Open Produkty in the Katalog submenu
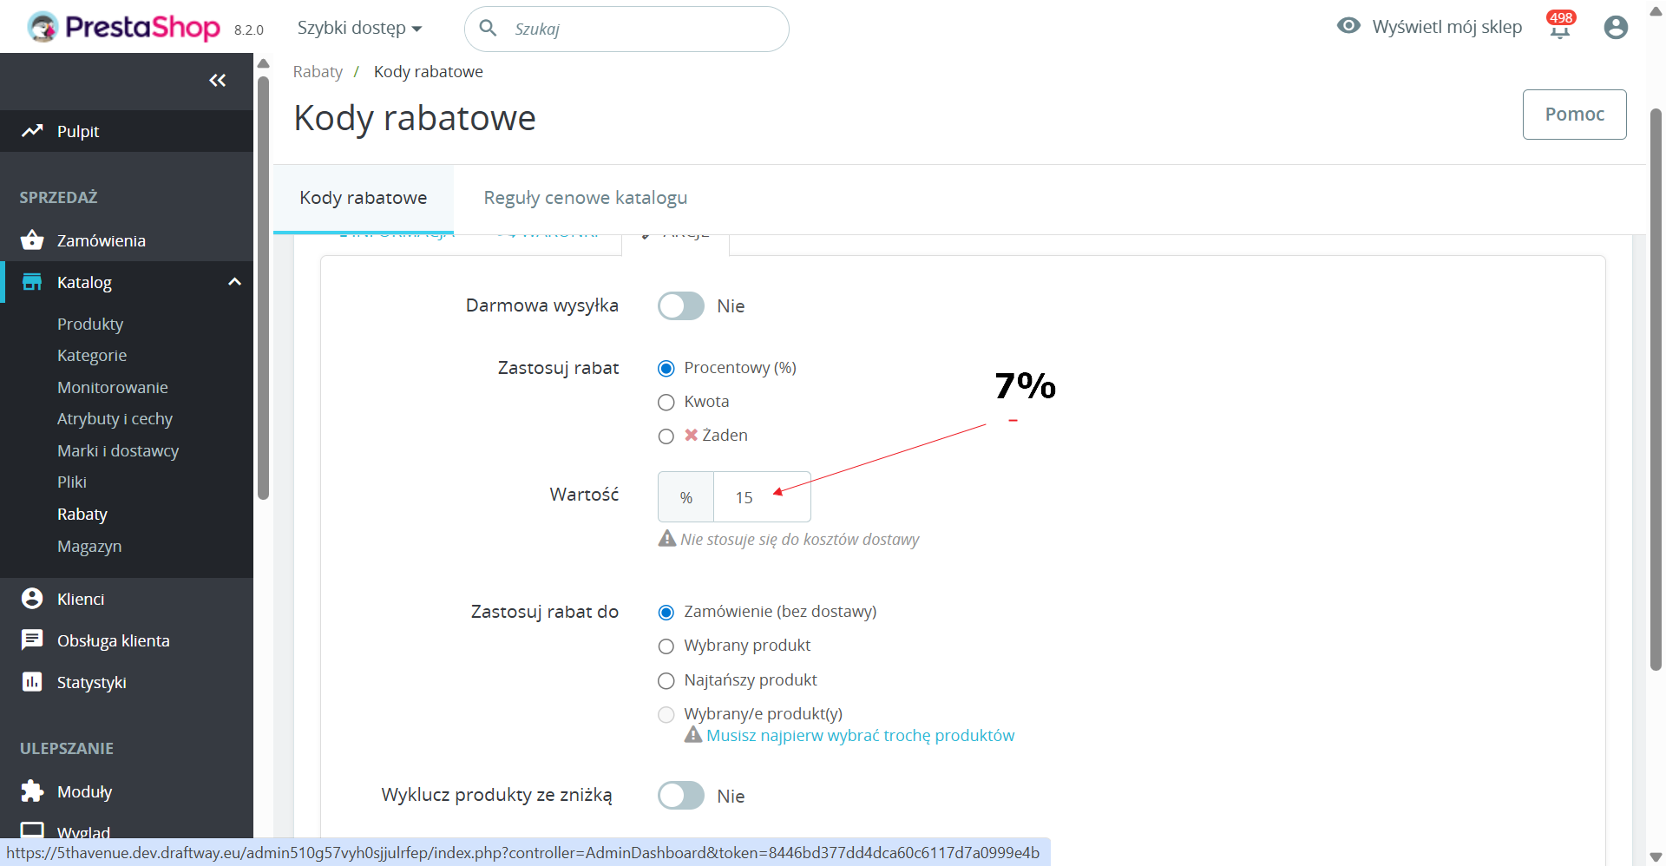Screen dimensions: 1666x866 [x=90, y=324]
